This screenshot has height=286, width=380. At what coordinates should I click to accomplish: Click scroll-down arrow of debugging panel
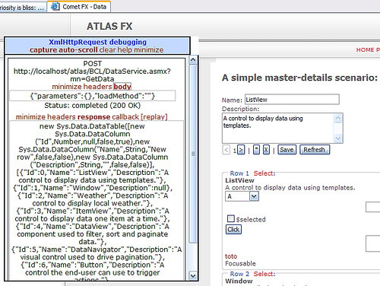(x=193, y=275)
